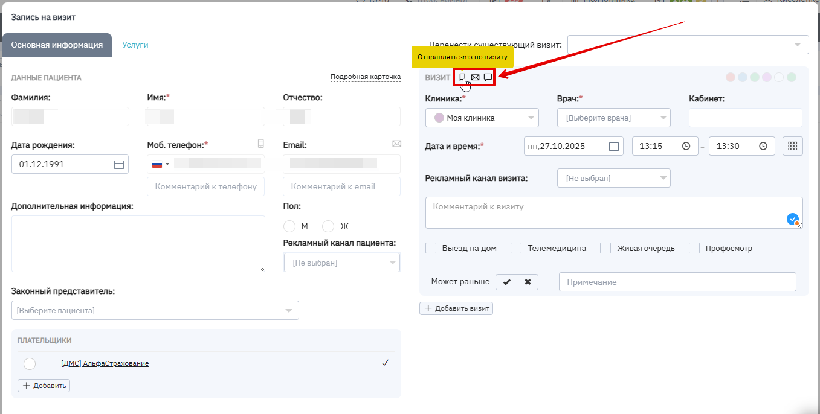Click the cross button next to Может раньше
Screen dimensions: 820x414
528,282
